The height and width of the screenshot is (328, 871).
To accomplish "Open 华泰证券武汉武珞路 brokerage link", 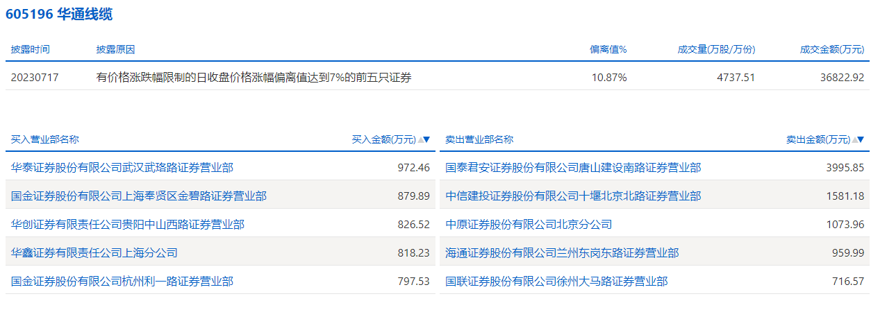I will tap(122, 167).
